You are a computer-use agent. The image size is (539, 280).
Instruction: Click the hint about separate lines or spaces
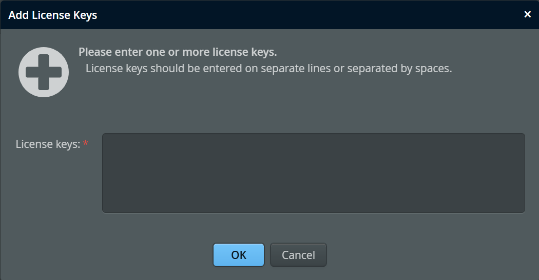click(x=268, y=69)
